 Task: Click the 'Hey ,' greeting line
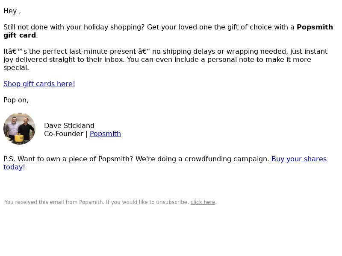[12, 11]
